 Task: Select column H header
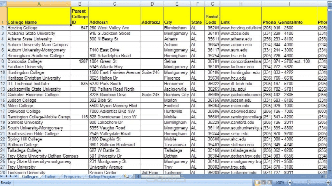[x=241, y=4]
